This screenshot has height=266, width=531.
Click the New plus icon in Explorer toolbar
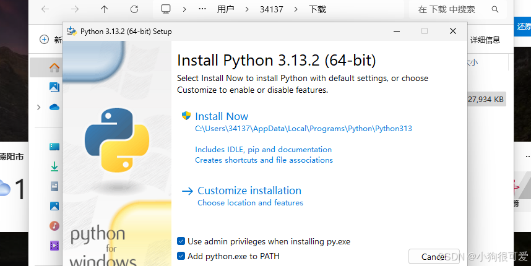[45, 40]
